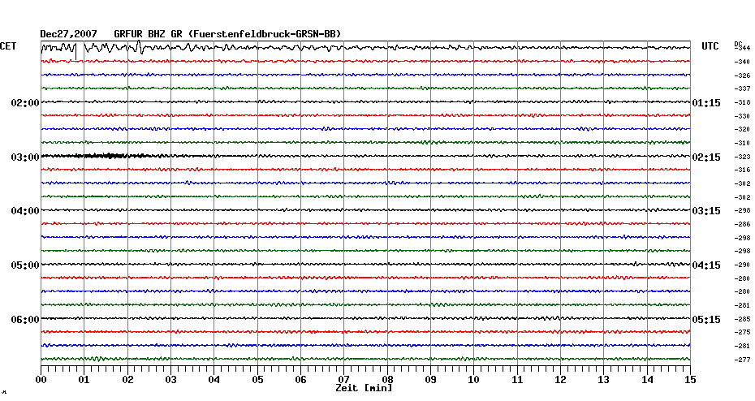The width and height of the screenshot is (755, 401).
Task: Click minute label 12 on time axis
Action: [560, 379]
